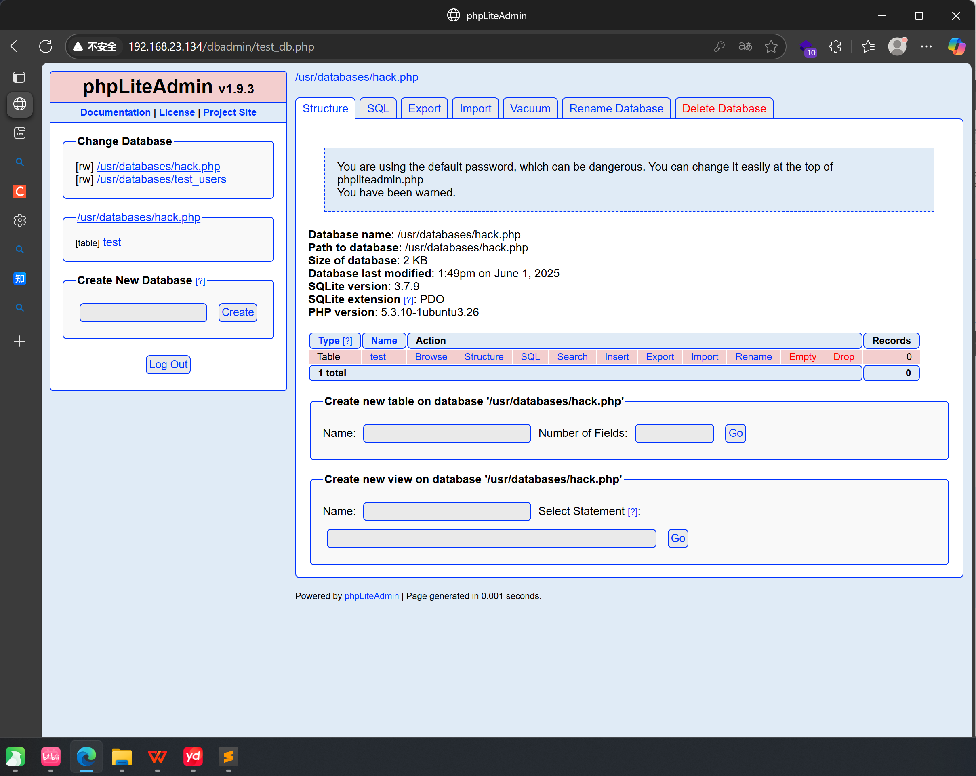
Task: Open the favorites list icon
Action: tap(868, 46)
